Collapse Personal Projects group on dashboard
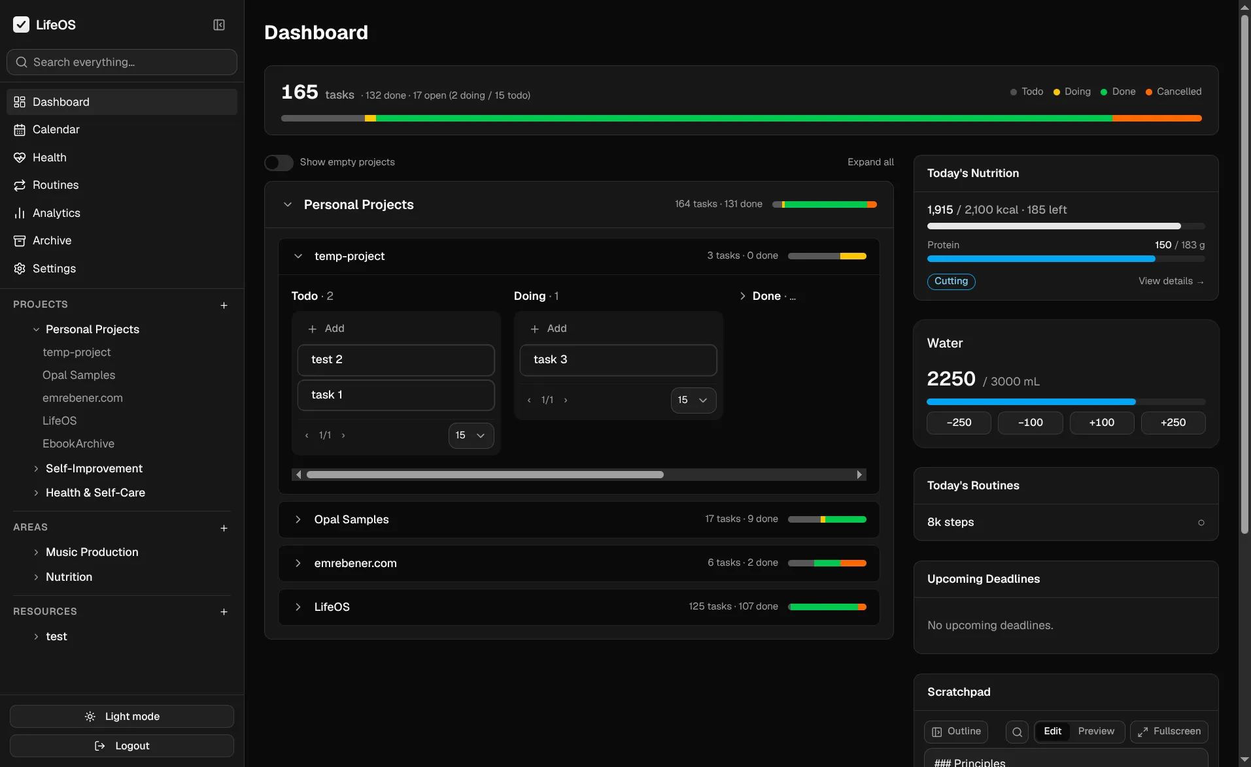The image size is (1251, 767). point(288,204)
